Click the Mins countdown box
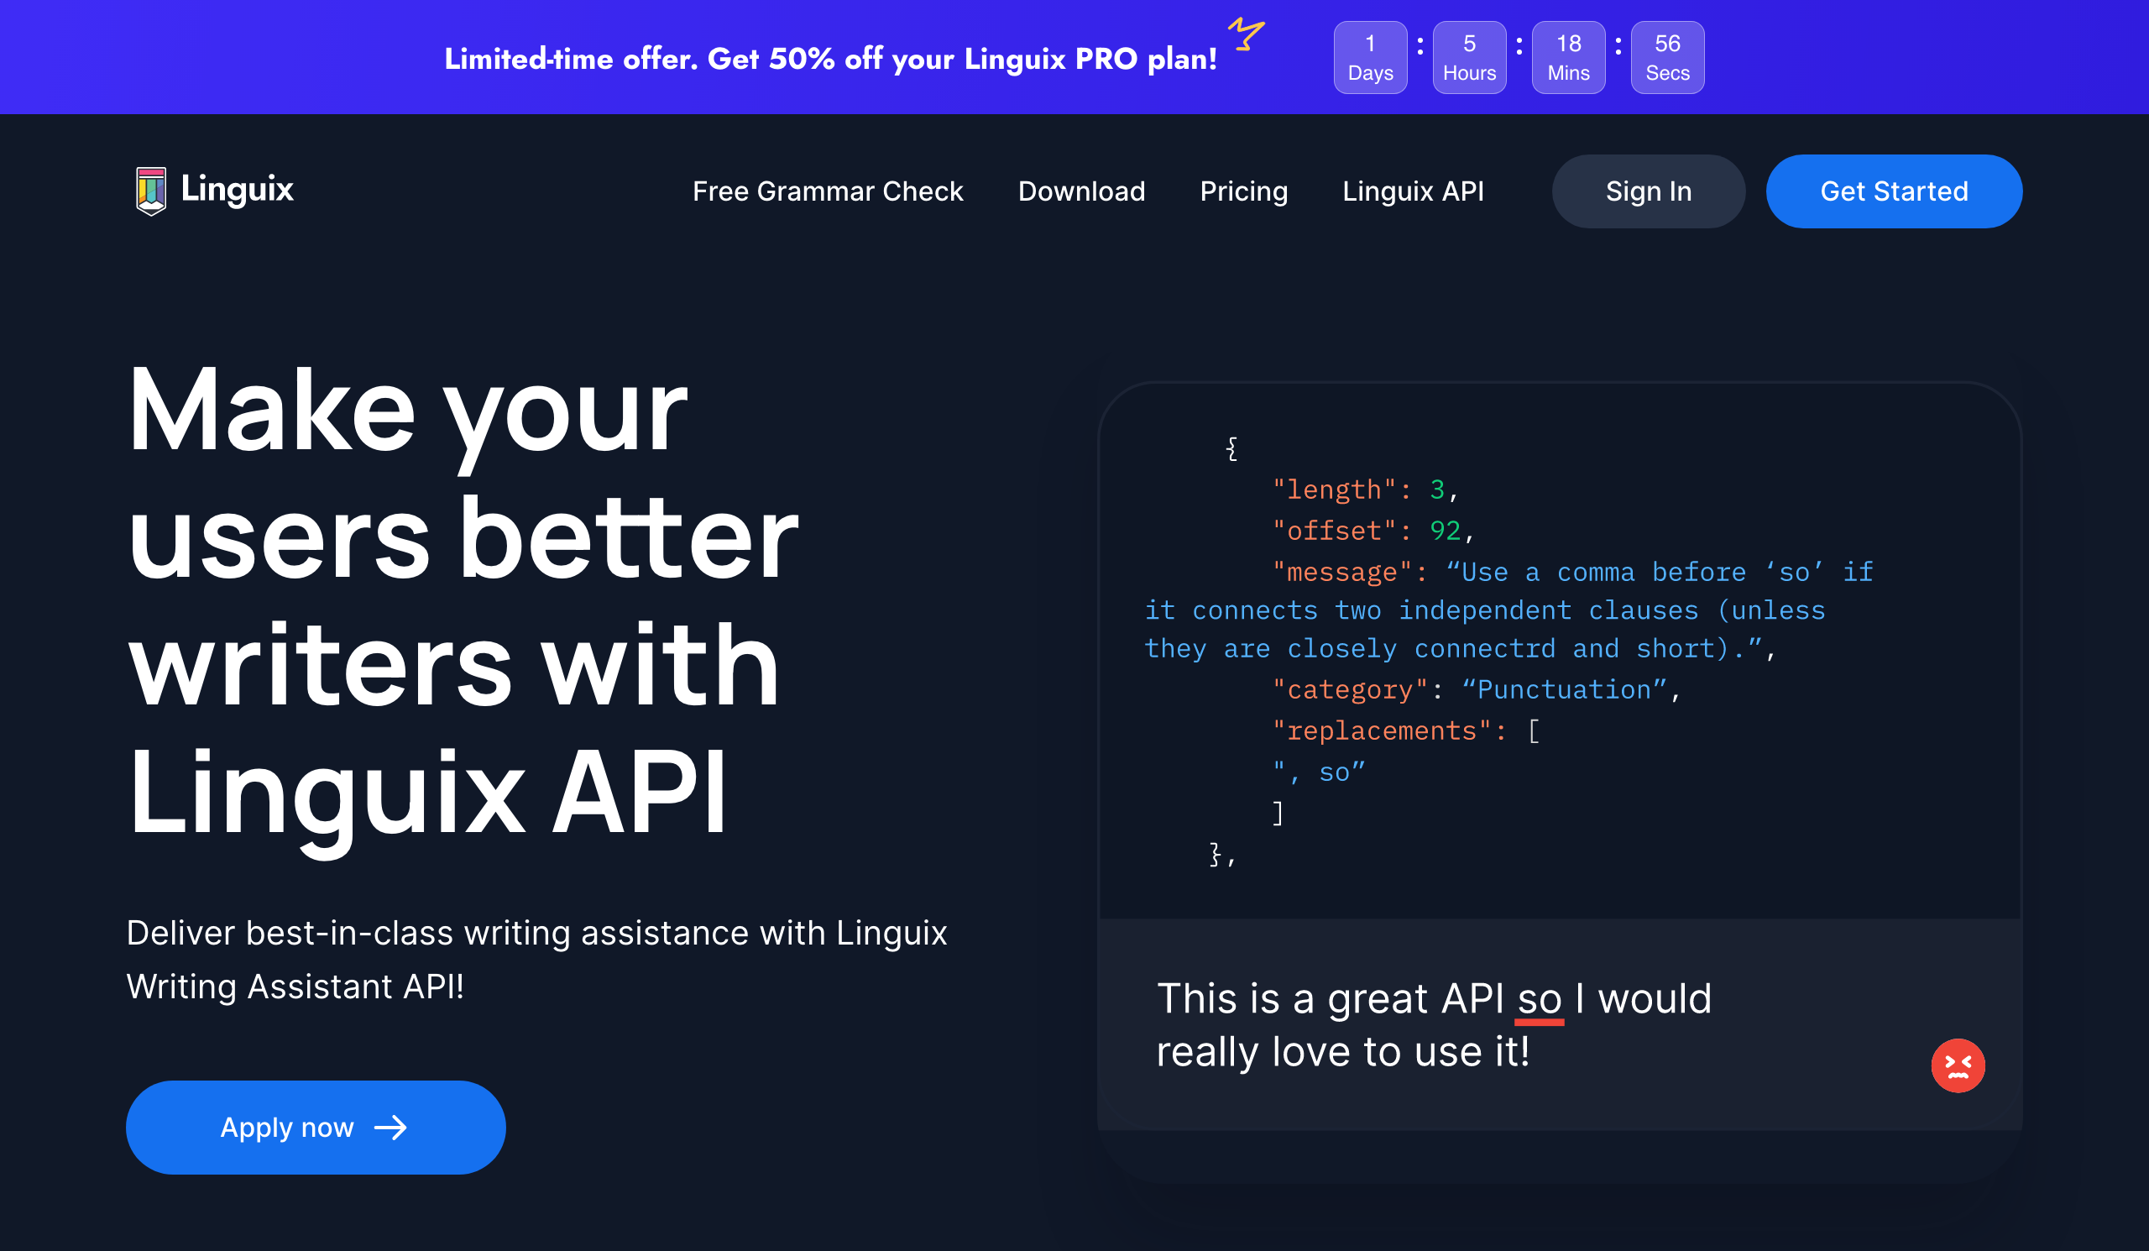Viewport: 2149px width, 1251px height. click(1567, 57)
